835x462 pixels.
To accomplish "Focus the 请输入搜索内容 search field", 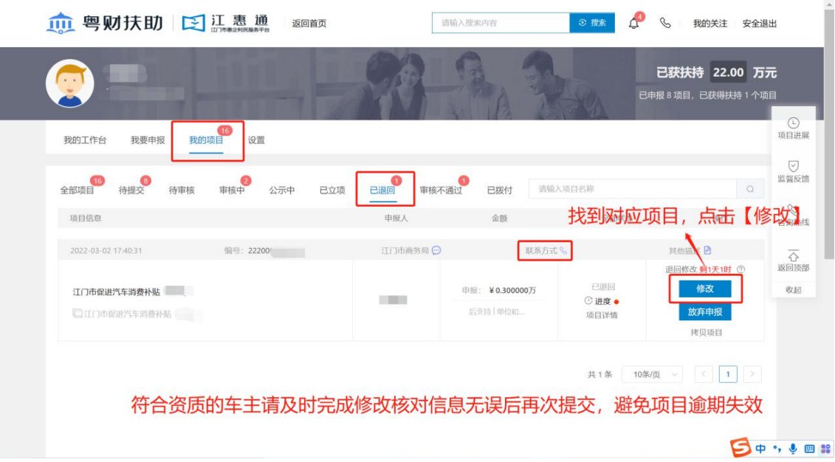I will [501, 23].
